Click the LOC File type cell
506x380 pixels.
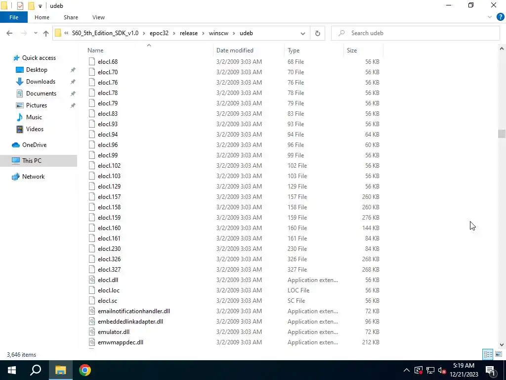[298, 290]
